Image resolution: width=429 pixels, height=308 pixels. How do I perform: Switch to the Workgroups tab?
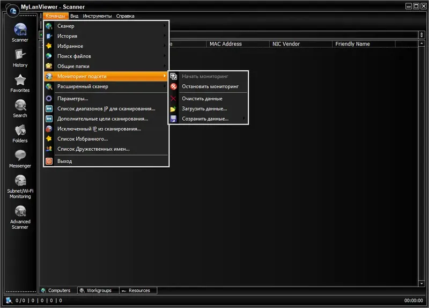click(98, 290)
